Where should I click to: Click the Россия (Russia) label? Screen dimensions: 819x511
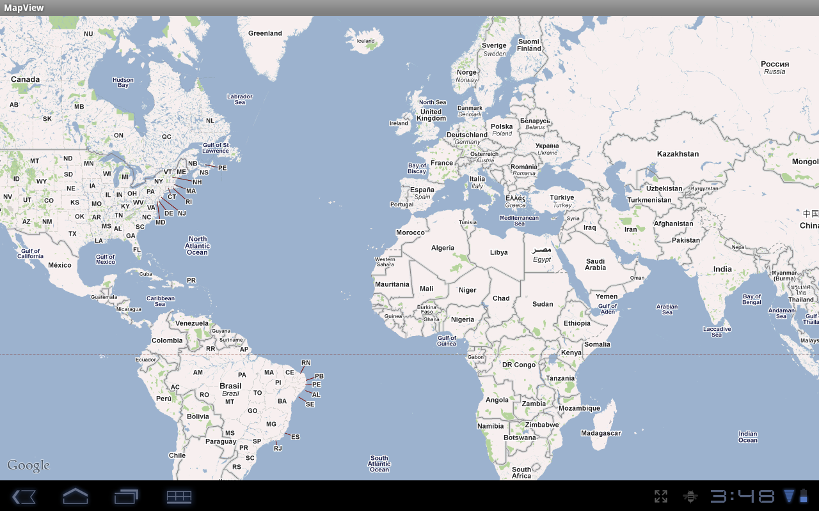[774, 65]
